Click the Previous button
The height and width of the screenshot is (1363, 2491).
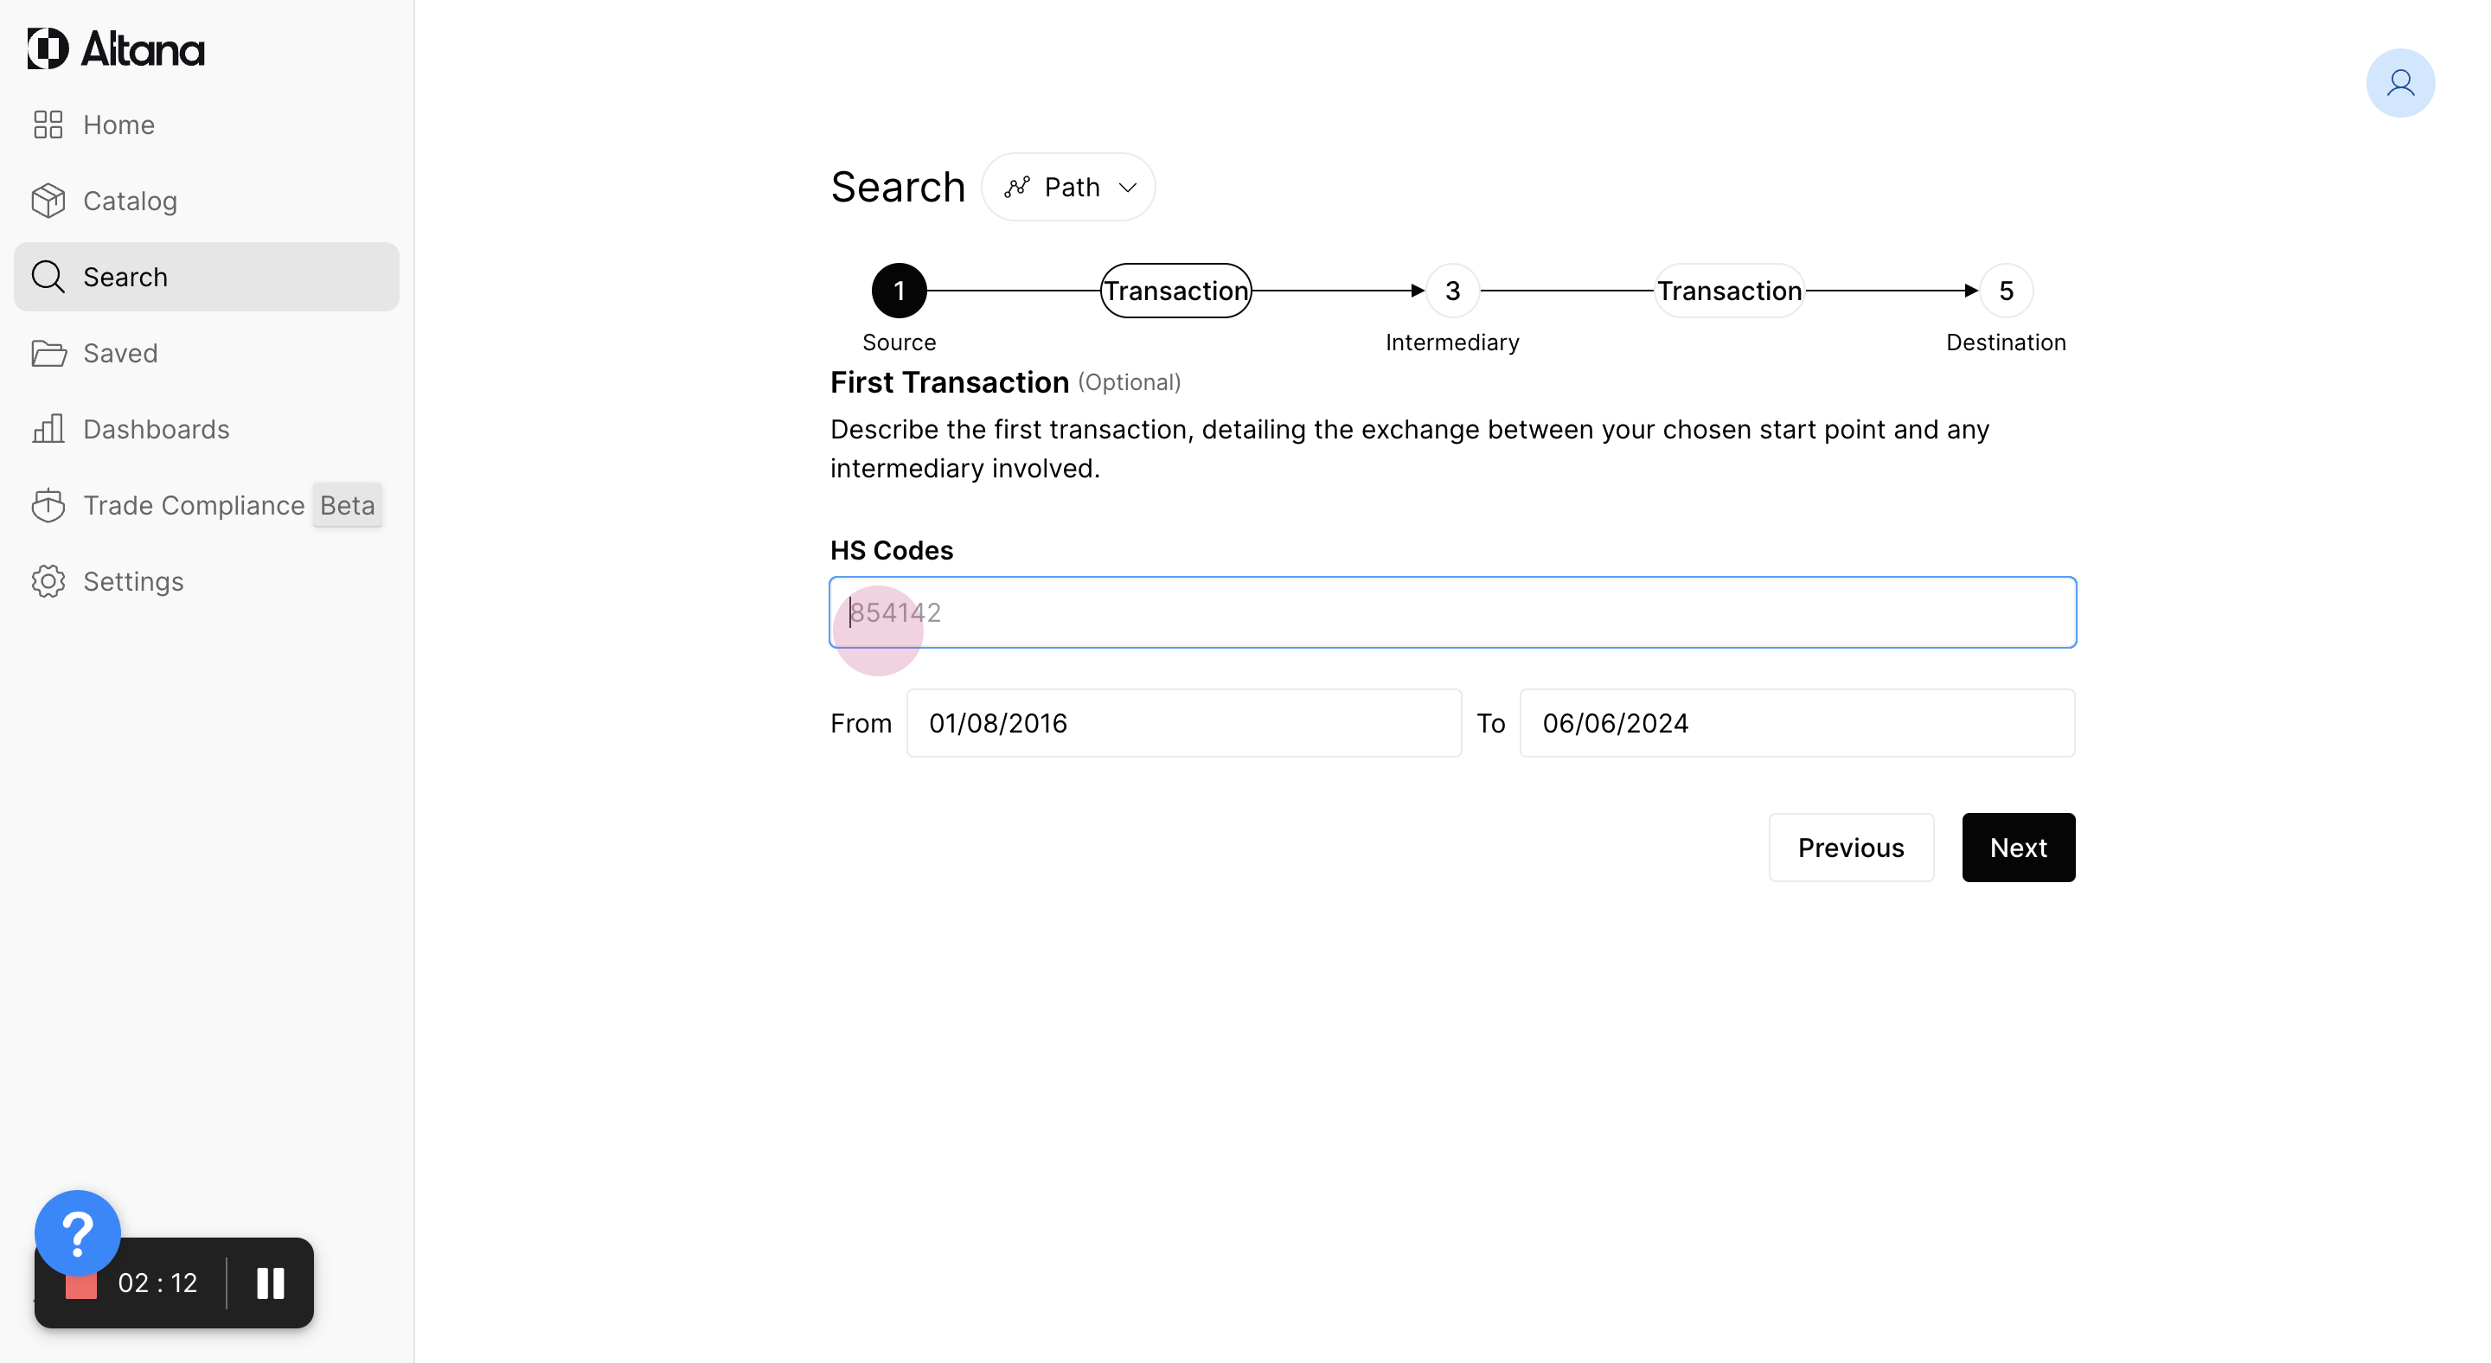coord(1851,848)
